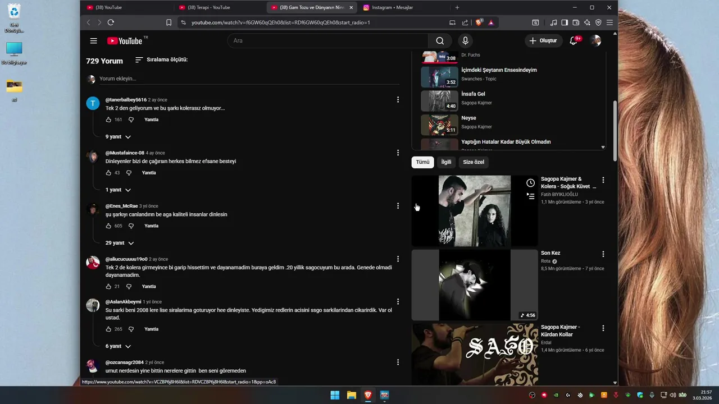Switch to the first (38) YouTube tab
This screenshot has height=404, width=719.
point(126,7)
